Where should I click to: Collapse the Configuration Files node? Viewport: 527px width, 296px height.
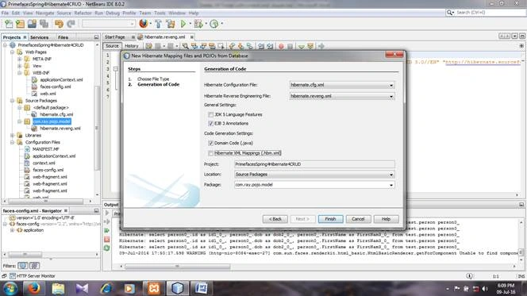click(13, 143)
